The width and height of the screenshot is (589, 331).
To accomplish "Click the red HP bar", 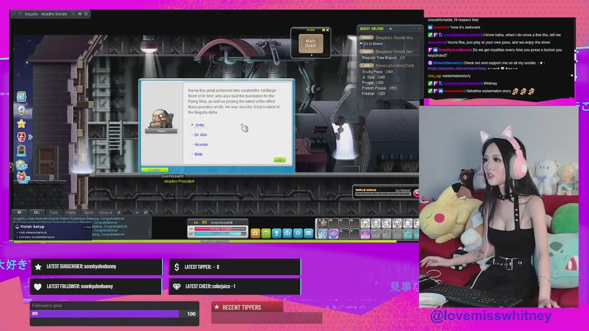I will 220,228.
